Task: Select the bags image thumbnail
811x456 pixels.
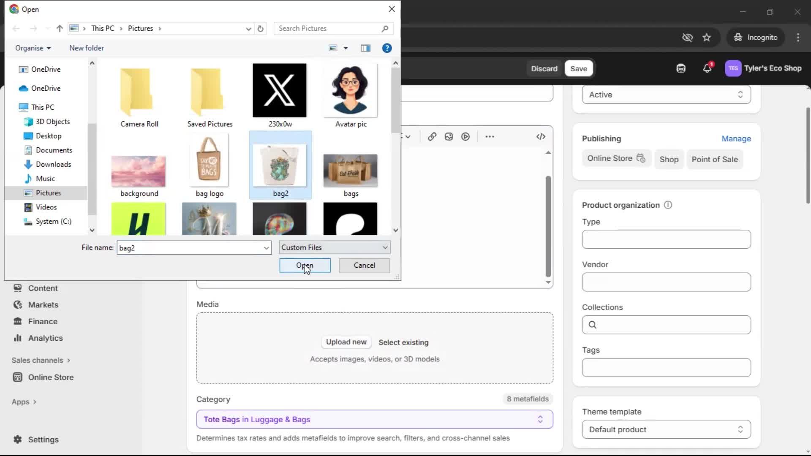Action: [351, 171]
